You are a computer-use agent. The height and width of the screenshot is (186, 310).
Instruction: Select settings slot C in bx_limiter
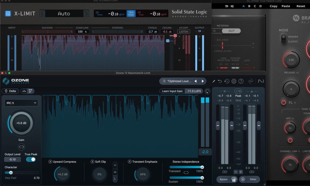(x=255, y=6)
